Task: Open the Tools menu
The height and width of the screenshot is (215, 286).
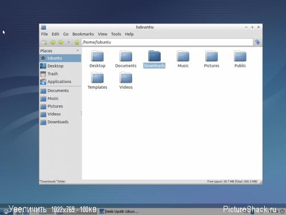Action: [x=116, y=34]
